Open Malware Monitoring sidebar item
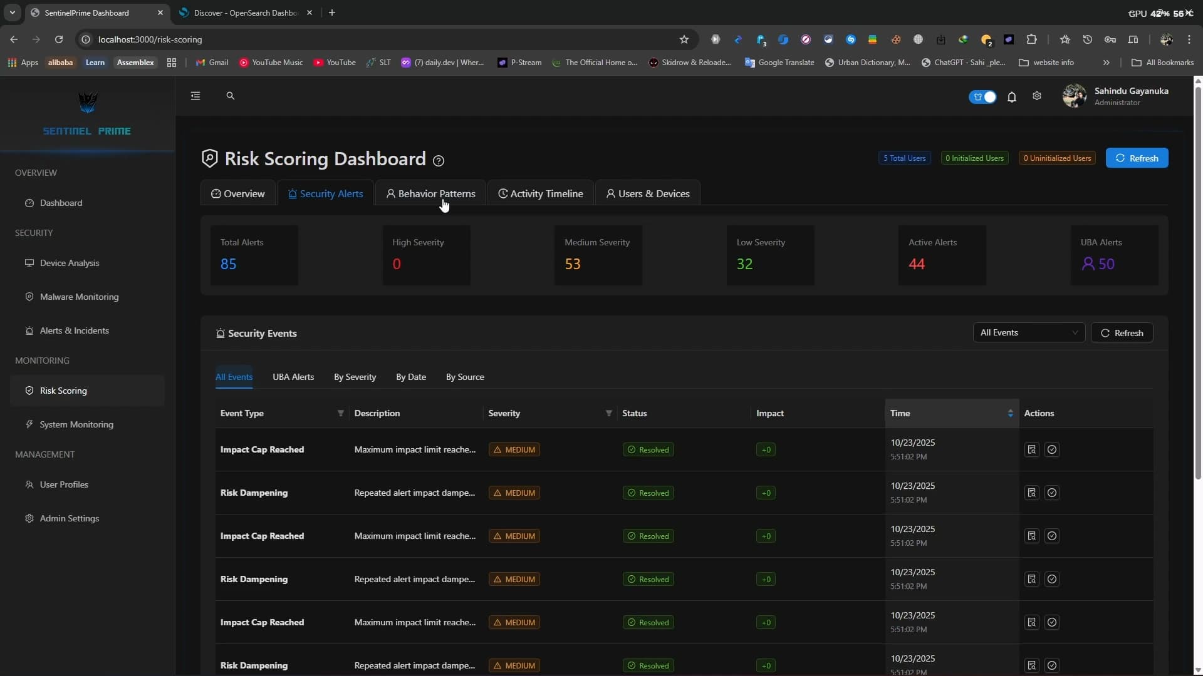 click(79, 297)
